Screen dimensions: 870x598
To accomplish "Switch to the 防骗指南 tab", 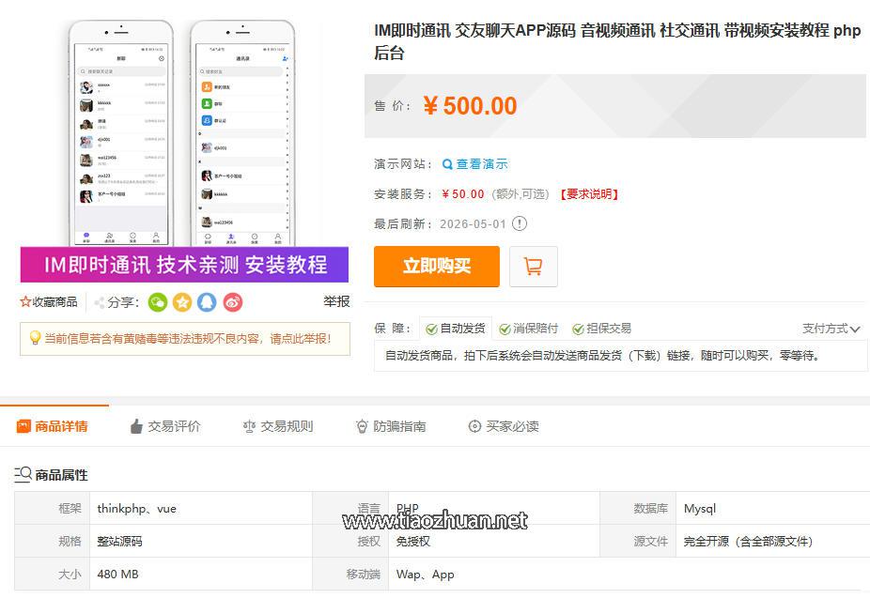I will pos(391,426).
